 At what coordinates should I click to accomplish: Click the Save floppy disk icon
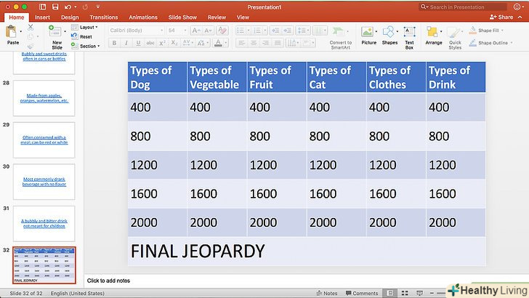point(55,7)
